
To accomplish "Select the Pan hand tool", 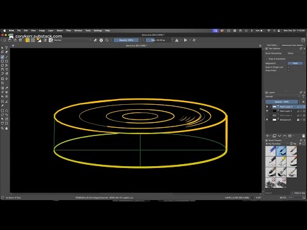I will (6, 128).
